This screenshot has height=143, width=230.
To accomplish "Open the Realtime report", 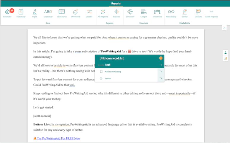I will pyautogui.click(x=7, y=13).
